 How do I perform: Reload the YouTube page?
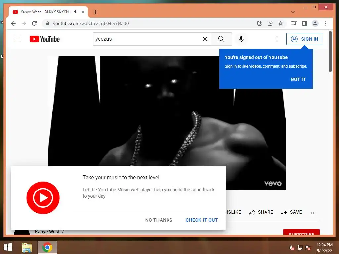[x=34, y=23]
